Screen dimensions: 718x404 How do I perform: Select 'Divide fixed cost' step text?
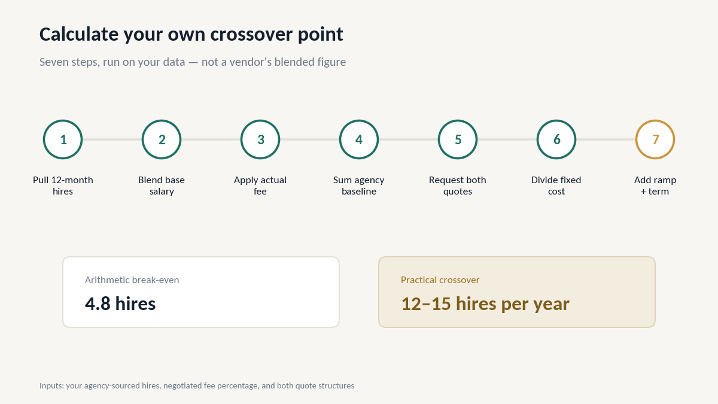point(556,186)
